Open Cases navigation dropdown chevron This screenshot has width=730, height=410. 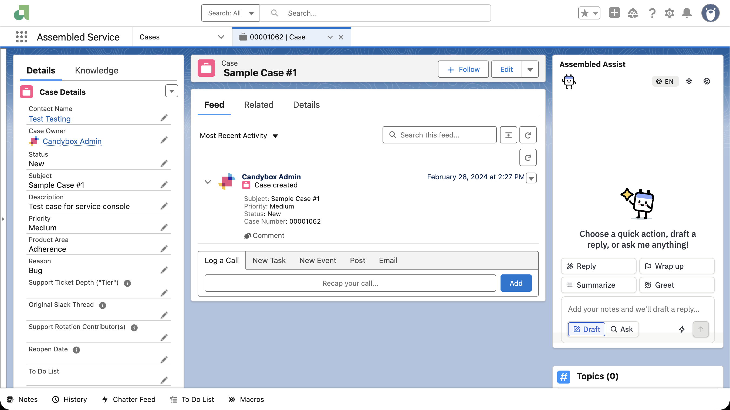click(221, 37)
